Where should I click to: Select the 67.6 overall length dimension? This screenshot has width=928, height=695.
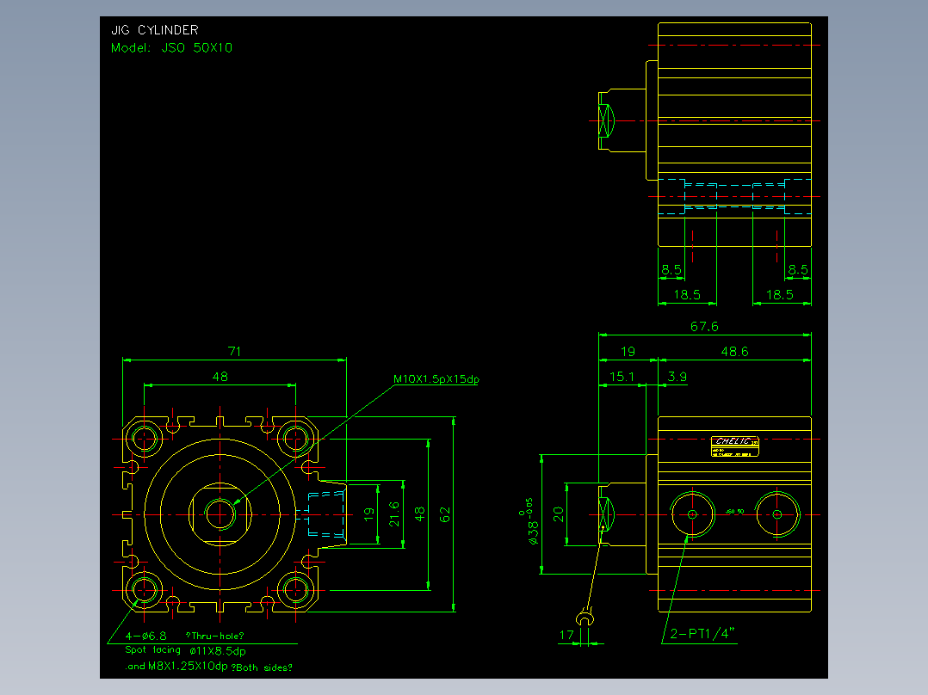(x=704, y=327)
